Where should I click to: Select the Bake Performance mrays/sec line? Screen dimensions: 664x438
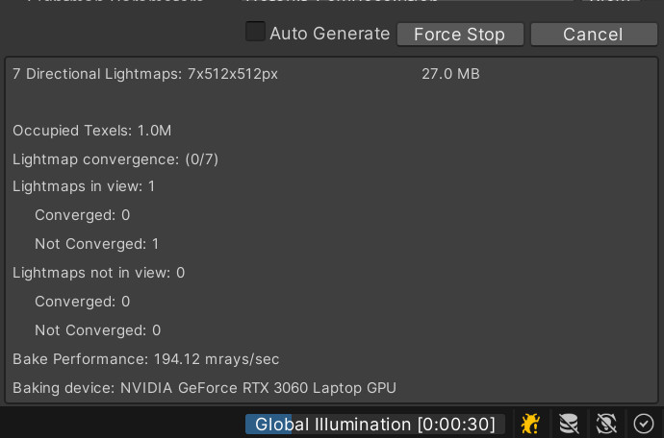point(146,359)
